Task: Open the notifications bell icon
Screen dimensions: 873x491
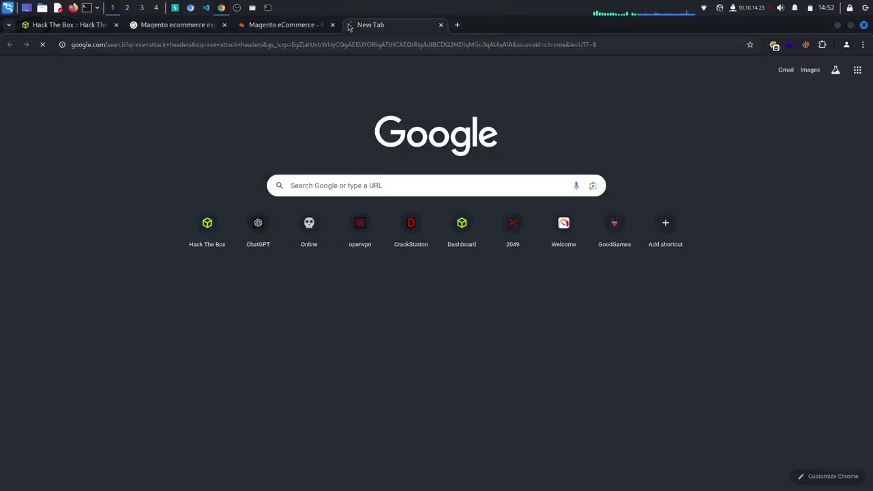Action: tap(795, 8)
